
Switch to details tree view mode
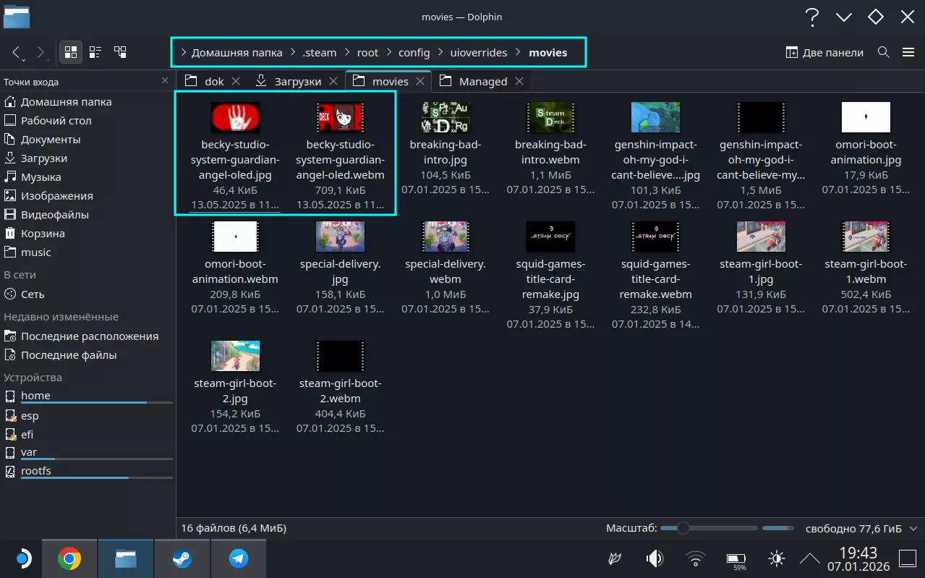pos(120,52)
